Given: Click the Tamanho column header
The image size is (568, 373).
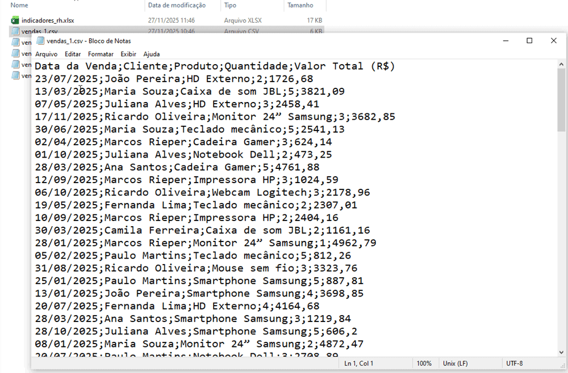Looking at the screenshot, I should pos(300,5).
